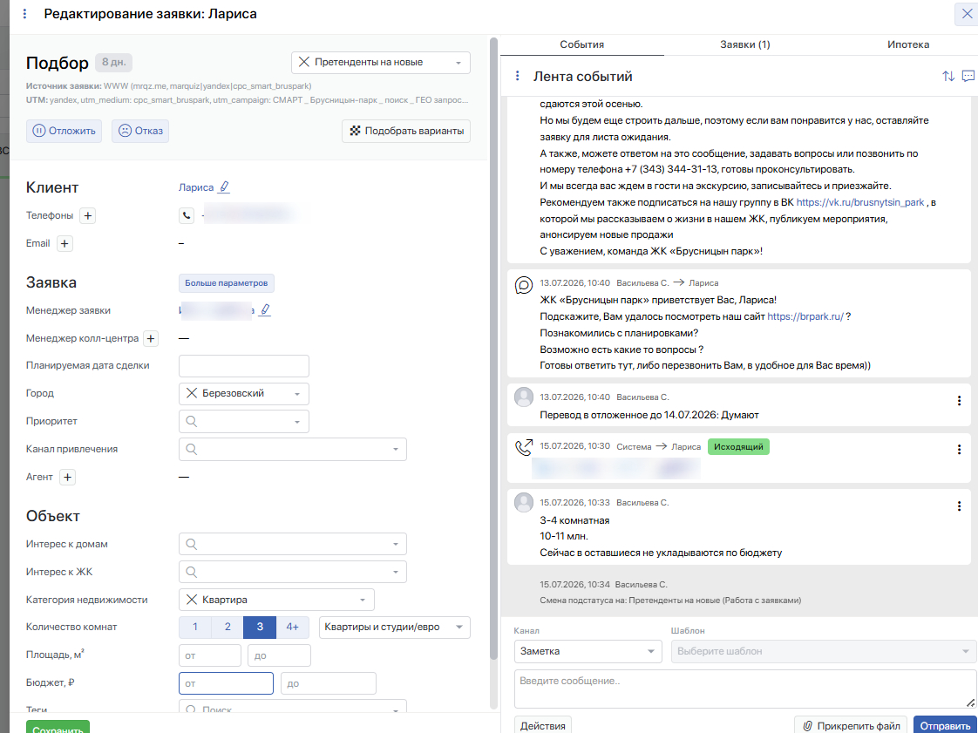Open the Канал привлечения dropdown
Screen dimensions: 978x733
396,450
